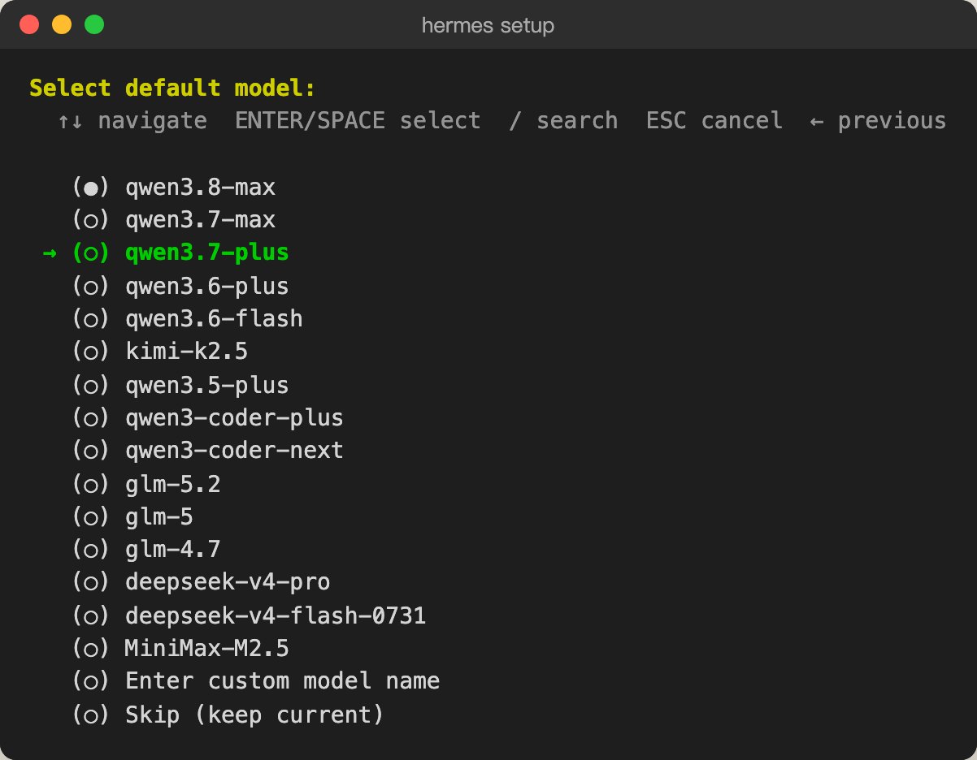Select the qwen3.8-max radio option
This screenshot has height=760, width=977.
pyautogui.click(x=174, y=188)
